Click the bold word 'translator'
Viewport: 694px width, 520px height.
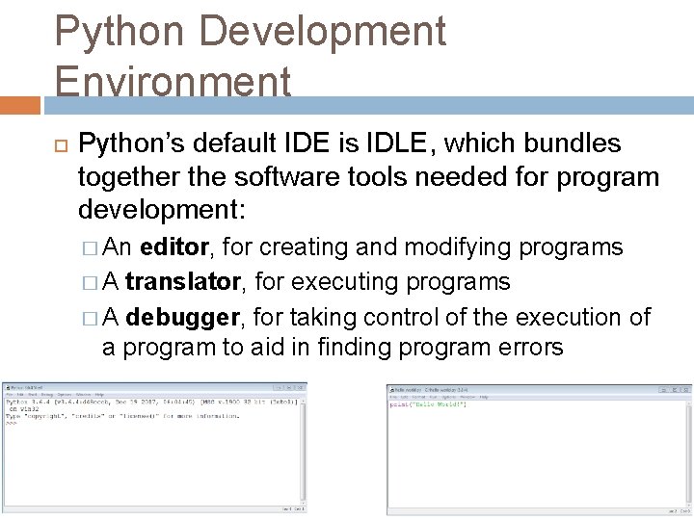(x=183, y=281)
